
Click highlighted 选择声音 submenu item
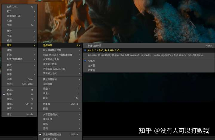pos(60,45)
